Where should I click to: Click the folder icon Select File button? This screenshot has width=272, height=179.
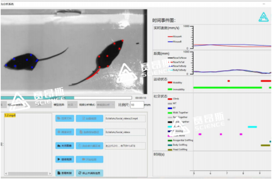[65, 118]
